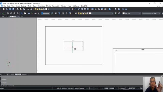163x92 pixels.
Task: Toggle layer lock icon in the top layer toolbar
Action: point(42,9)
